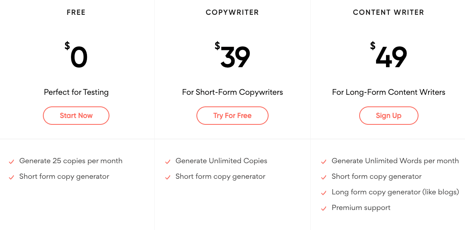Click checkmark next to Copywriter's Short form copy generator

(168, 177)
